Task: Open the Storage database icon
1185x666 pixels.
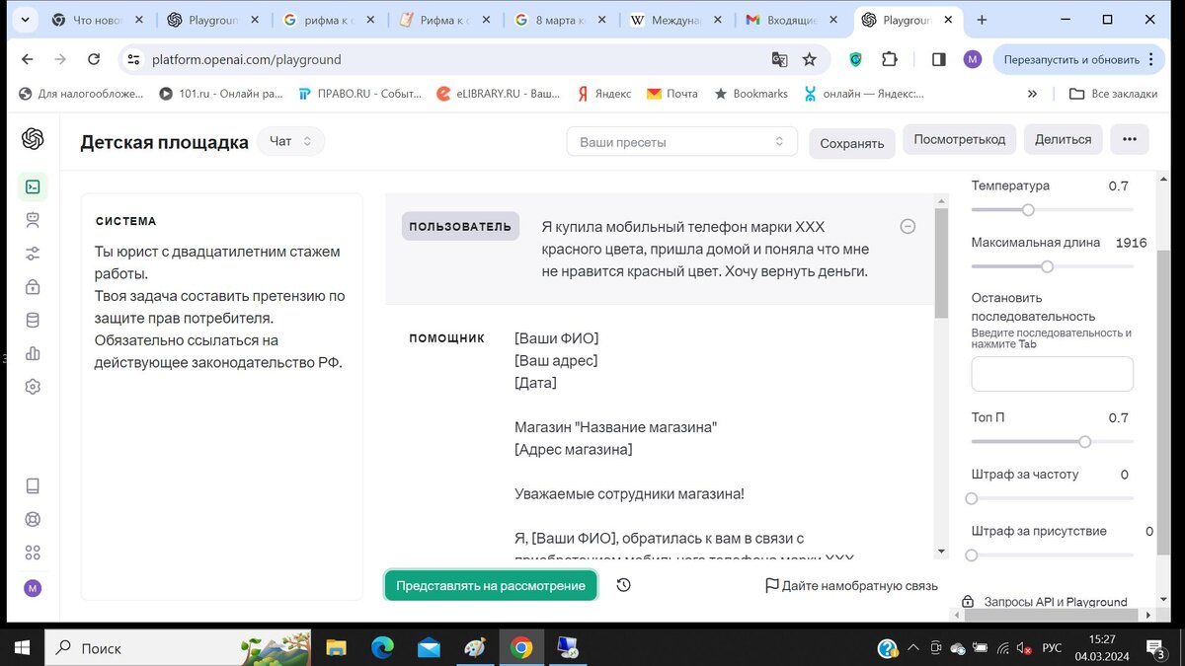Action: pyautogui.click(x=33, y=320)
